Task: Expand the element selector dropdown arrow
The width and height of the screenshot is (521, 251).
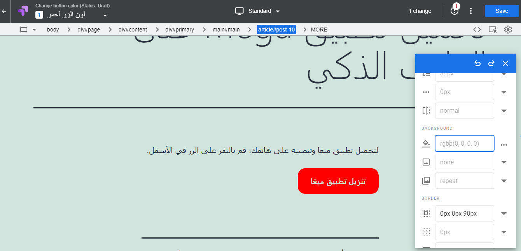Action: (34, 30)
